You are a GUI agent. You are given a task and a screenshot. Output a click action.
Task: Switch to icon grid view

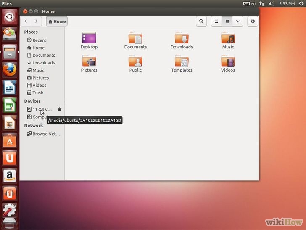(x=227, y=21)
